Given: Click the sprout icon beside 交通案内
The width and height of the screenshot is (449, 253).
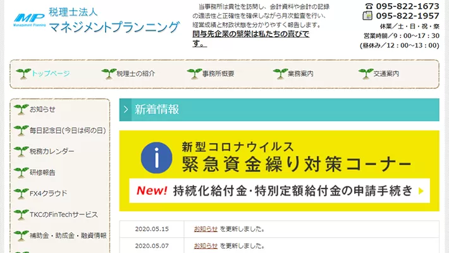Looking at the screenshot, I should tap(365, 73).
